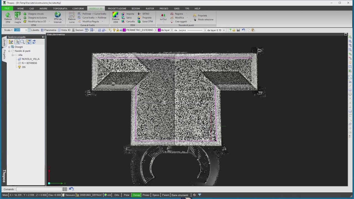Collapse the Gestione progetto panel arrow
Screen dimensions: 354x199
43,37
